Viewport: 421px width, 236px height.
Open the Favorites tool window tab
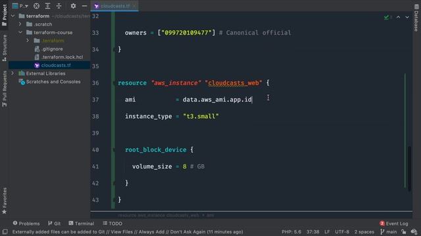(x=5, y=201)
